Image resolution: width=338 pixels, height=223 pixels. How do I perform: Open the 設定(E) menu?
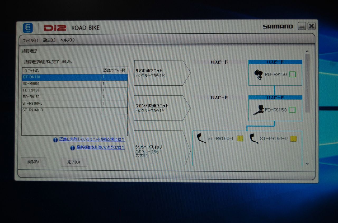49,40
